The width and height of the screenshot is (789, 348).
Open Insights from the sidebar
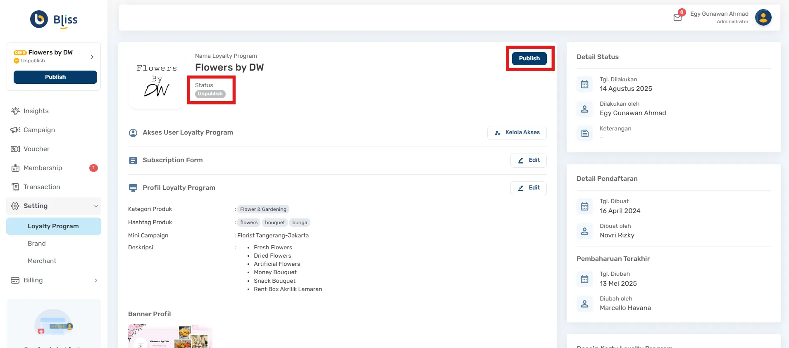[x=36, y=111]
